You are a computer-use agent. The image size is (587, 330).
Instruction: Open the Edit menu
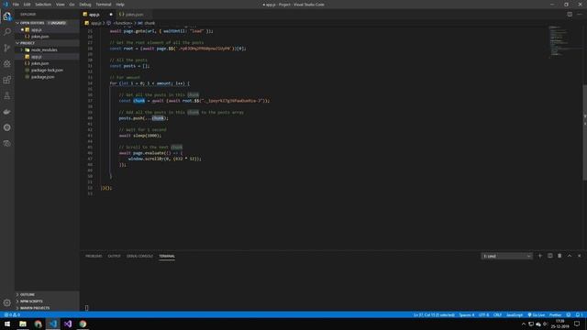(x=27, y=5)
